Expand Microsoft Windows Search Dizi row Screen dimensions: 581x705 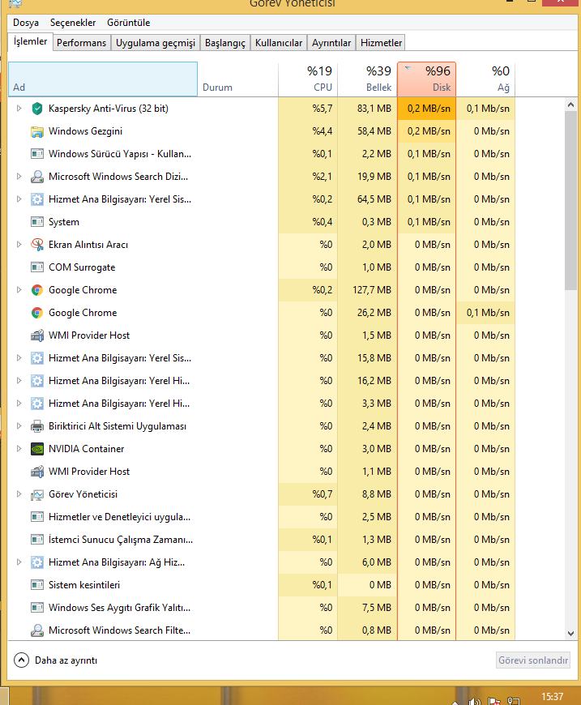point(19,177)
